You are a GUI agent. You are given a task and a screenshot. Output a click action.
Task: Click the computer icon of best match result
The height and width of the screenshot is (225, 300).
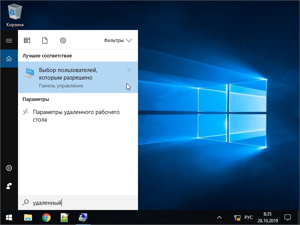click(x=29, y=73)
